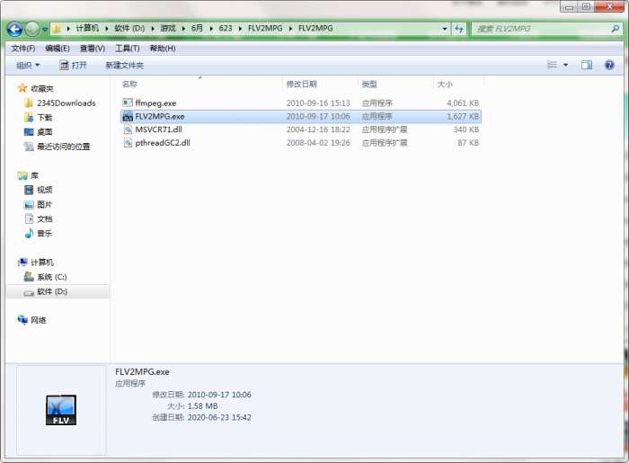Open the 图片 library
629x463 pixels.
[x=45, y=204]
